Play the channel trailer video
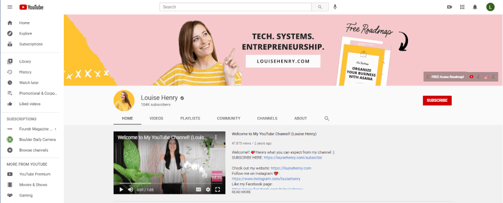The height and width of the screenshot is (203, 503). 121,189
